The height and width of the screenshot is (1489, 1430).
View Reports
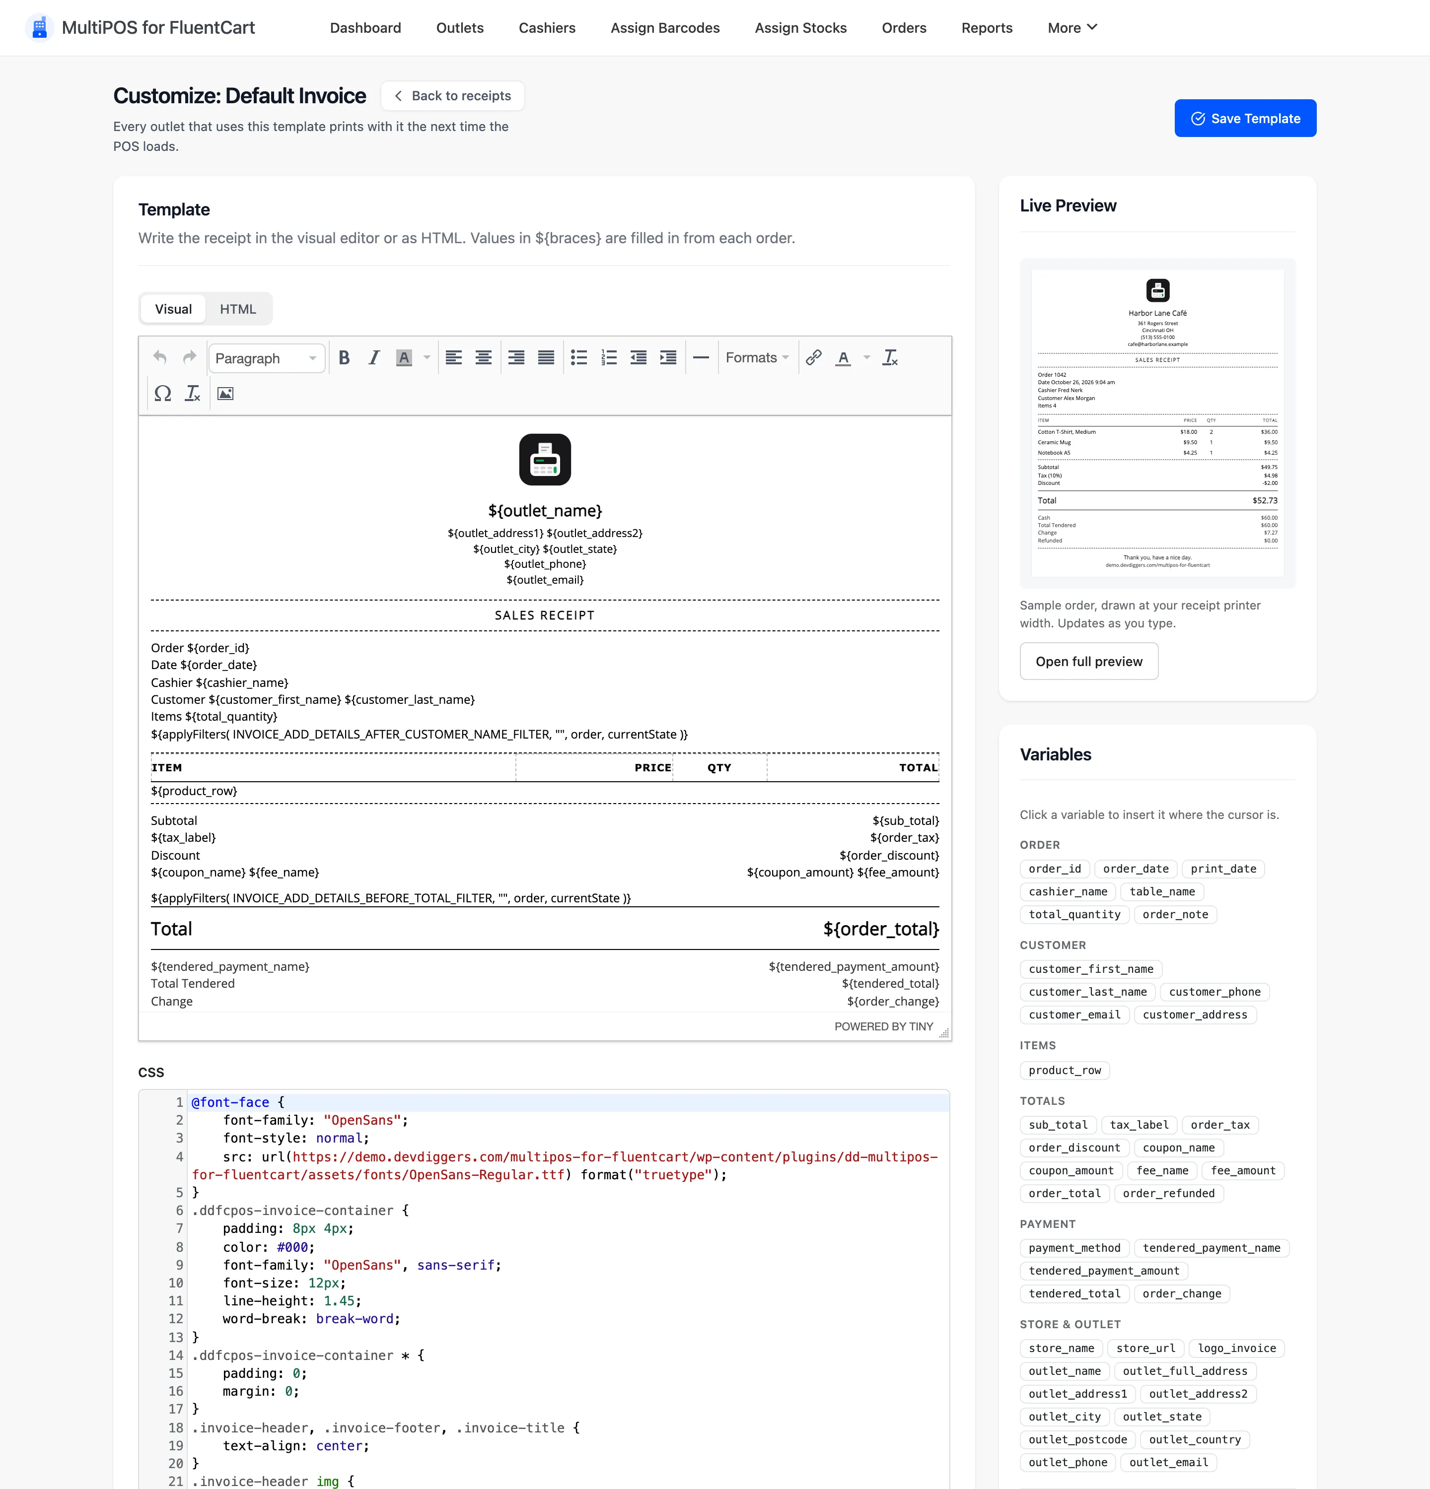tap(987, 28)
